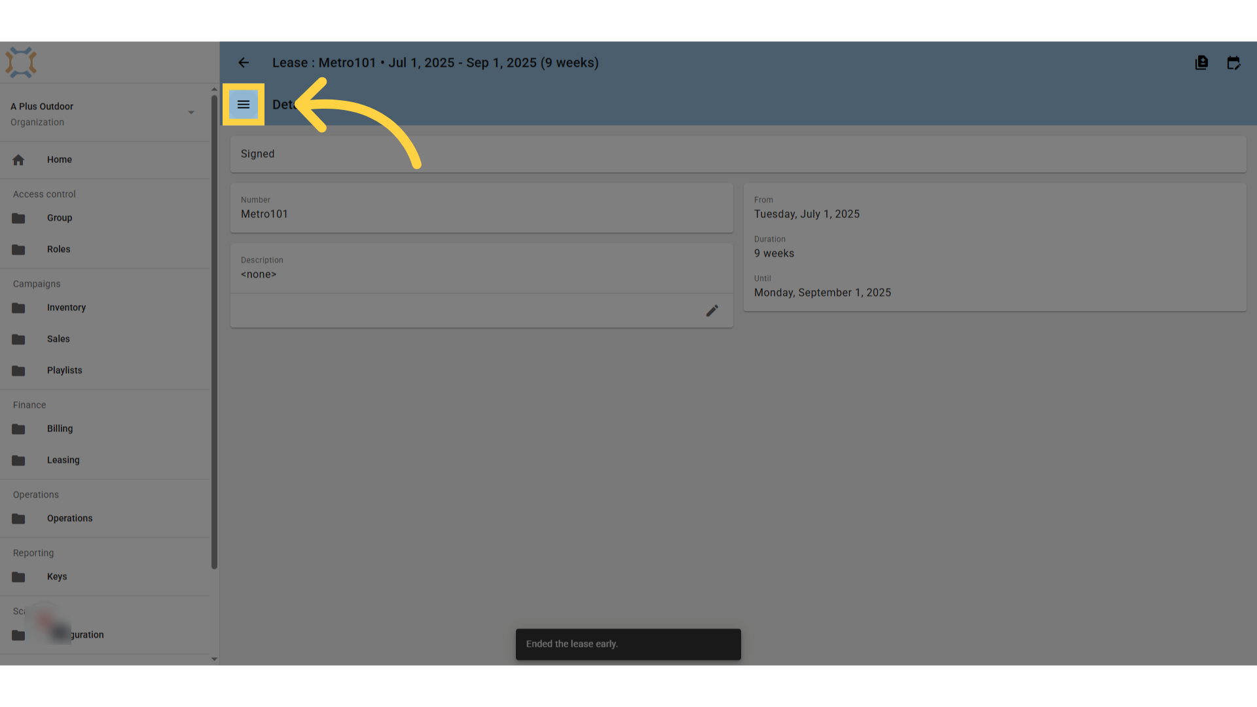Screen dimensions: 1257x707
Task: Expand the A Plus Outdoor organization dropdown
Action: 191,113
